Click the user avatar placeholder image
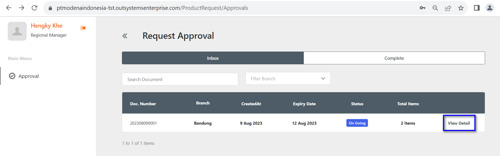Screen dimensions: 500x156 point(17,31)
